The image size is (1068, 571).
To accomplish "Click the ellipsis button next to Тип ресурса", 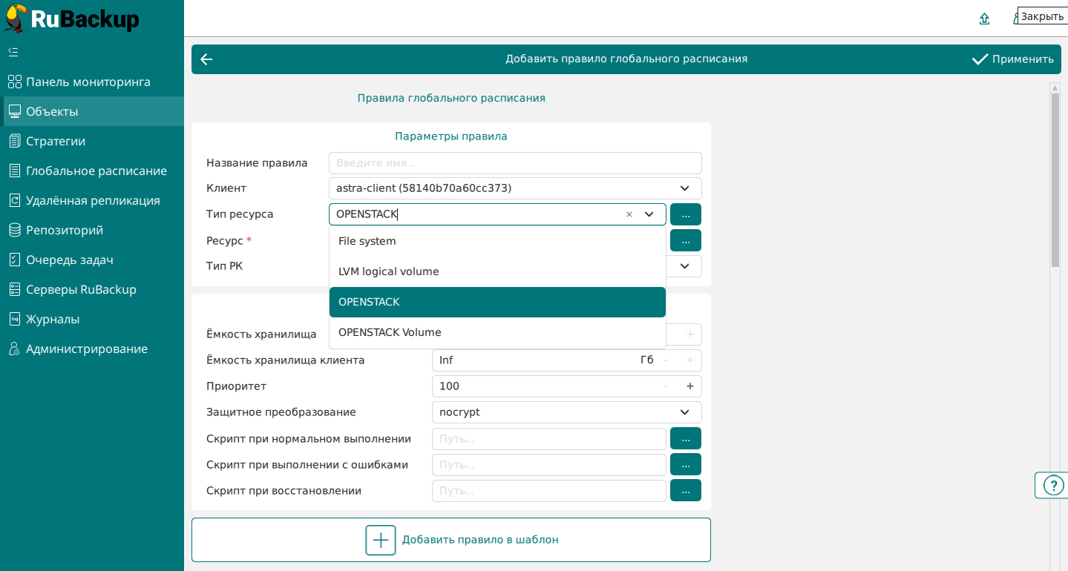I will (686, 214).
